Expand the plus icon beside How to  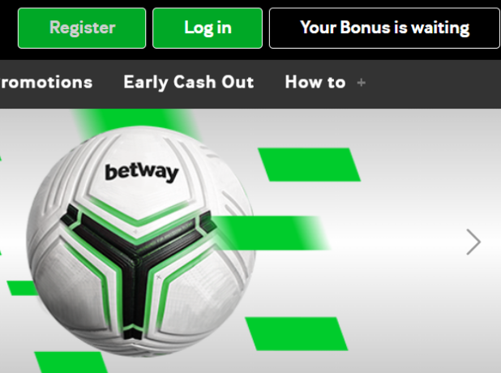[x=362, y=83]
